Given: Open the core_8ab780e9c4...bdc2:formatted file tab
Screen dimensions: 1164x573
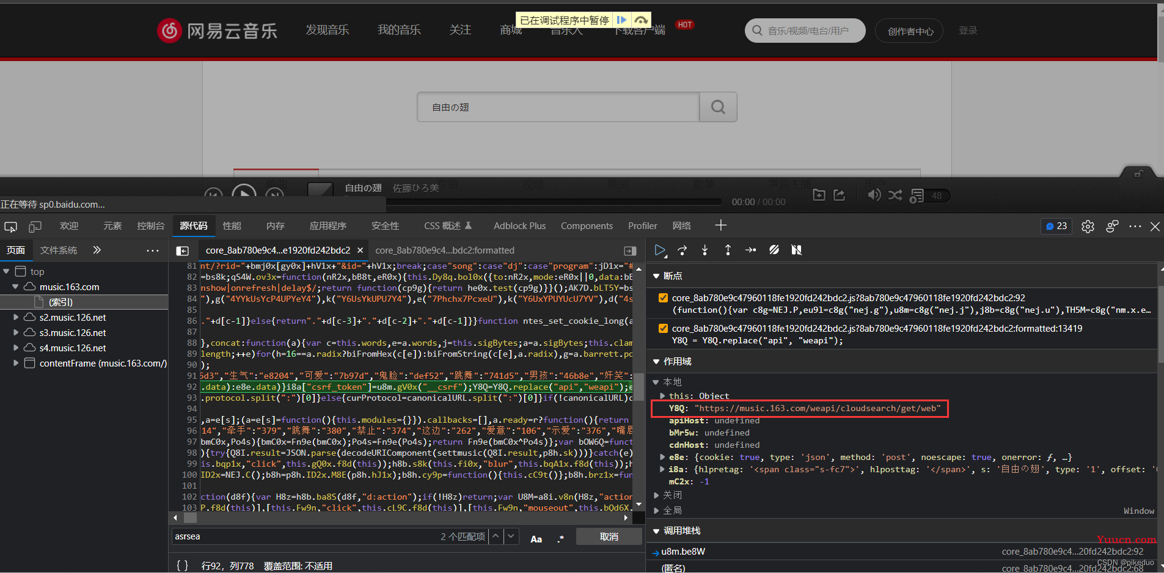Looking at the screenshot, I should [x=445, y=250].
